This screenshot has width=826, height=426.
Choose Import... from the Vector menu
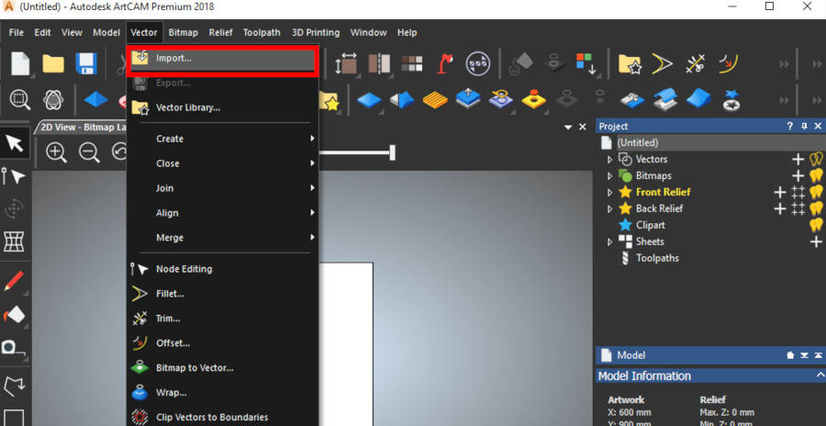222,59
